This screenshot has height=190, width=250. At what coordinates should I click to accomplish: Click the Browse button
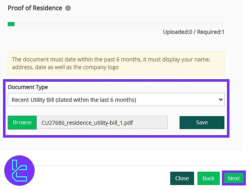click(x=22, y=122)
